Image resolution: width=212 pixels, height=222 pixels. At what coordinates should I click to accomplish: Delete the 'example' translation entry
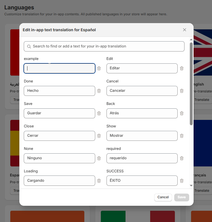(x=99, y=68)
